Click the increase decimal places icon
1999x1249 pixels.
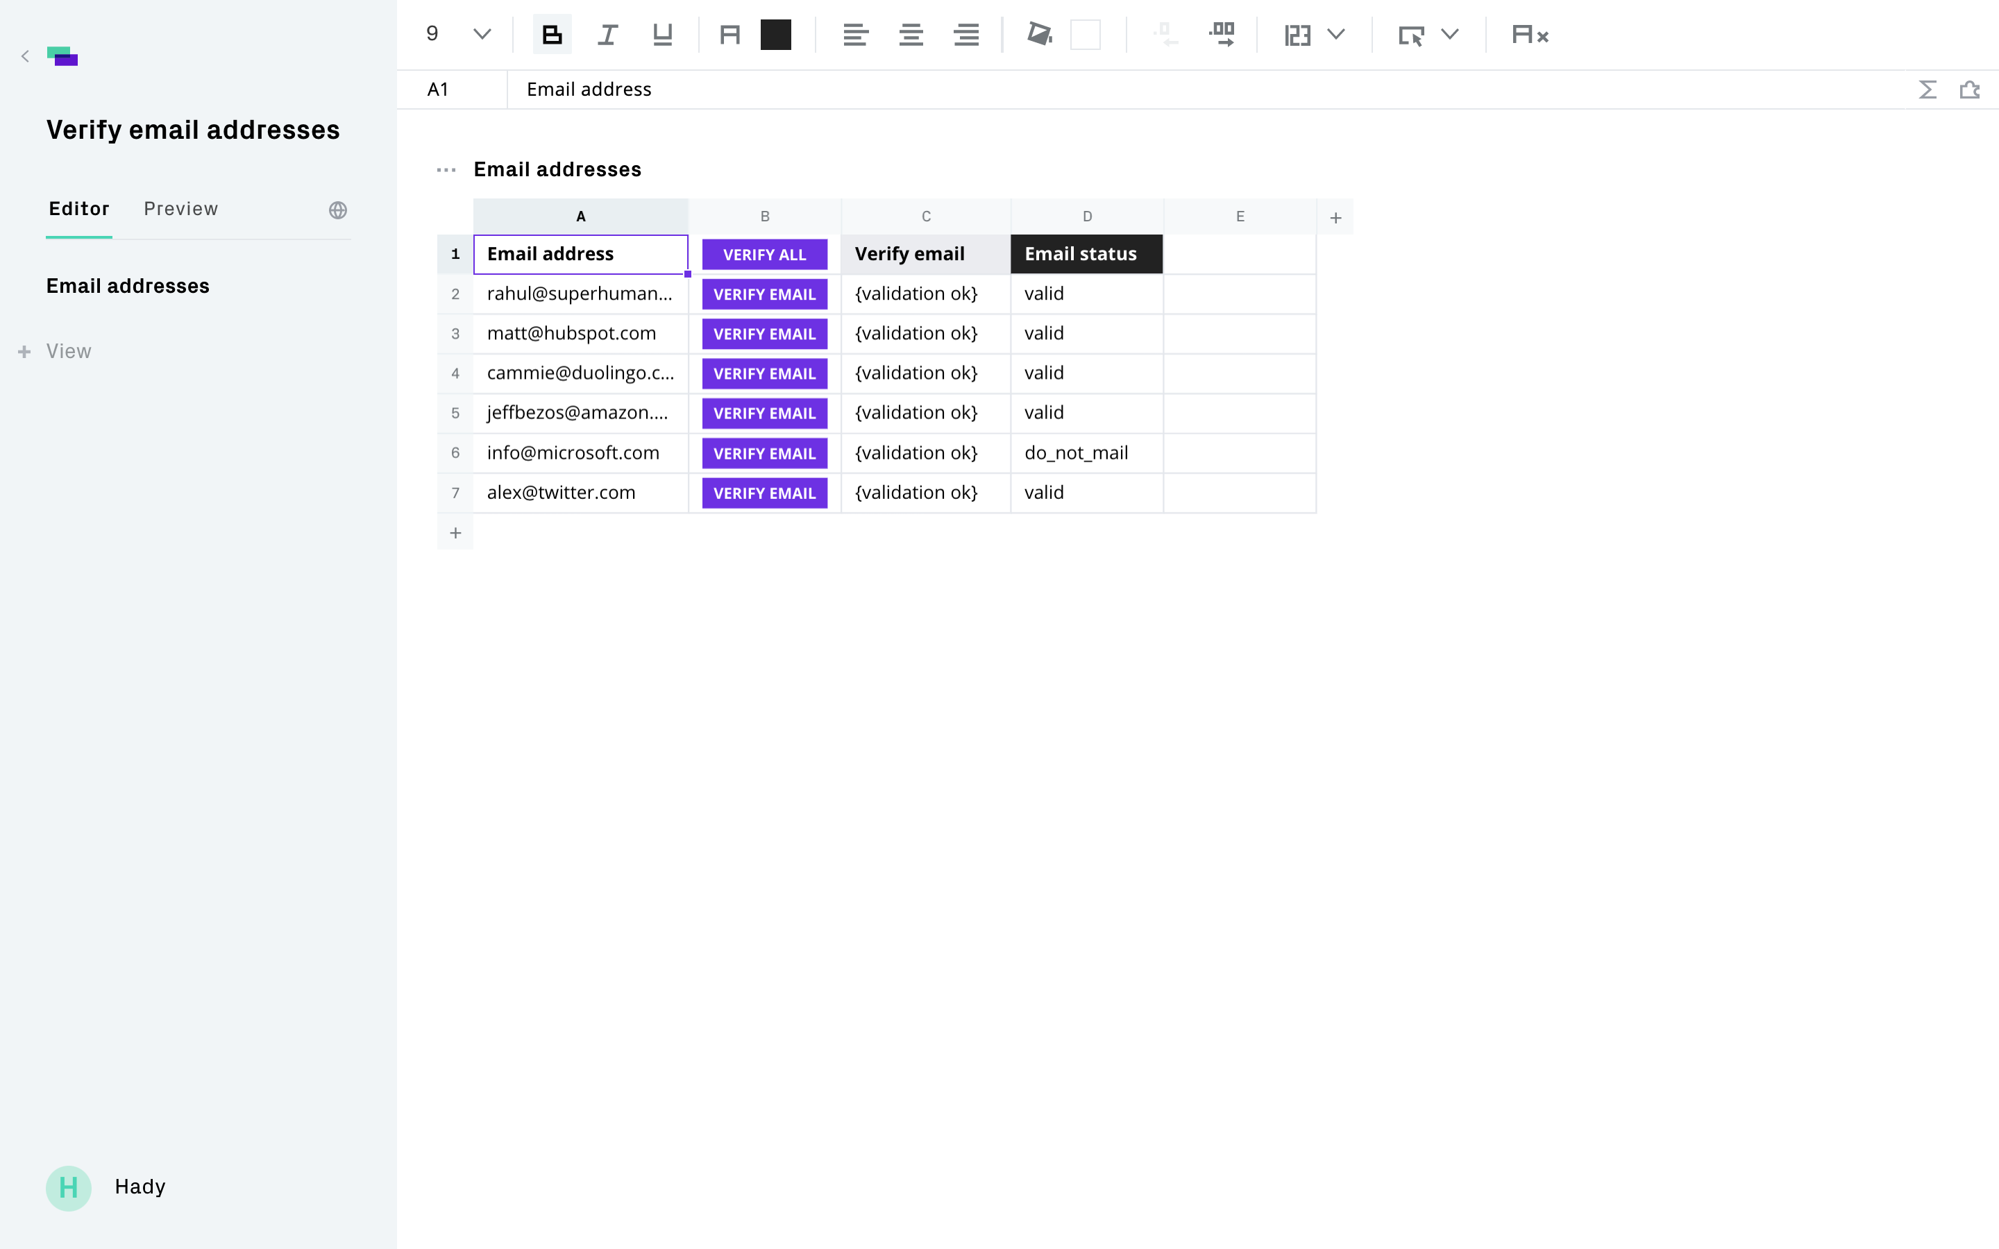[x=1221, y=35]
